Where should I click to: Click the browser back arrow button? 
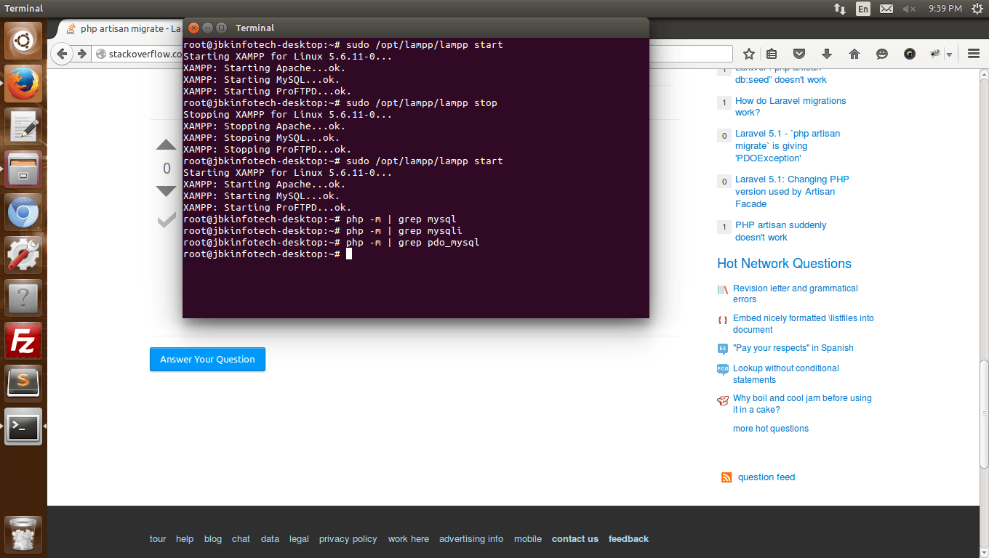(x=63, y=54)
